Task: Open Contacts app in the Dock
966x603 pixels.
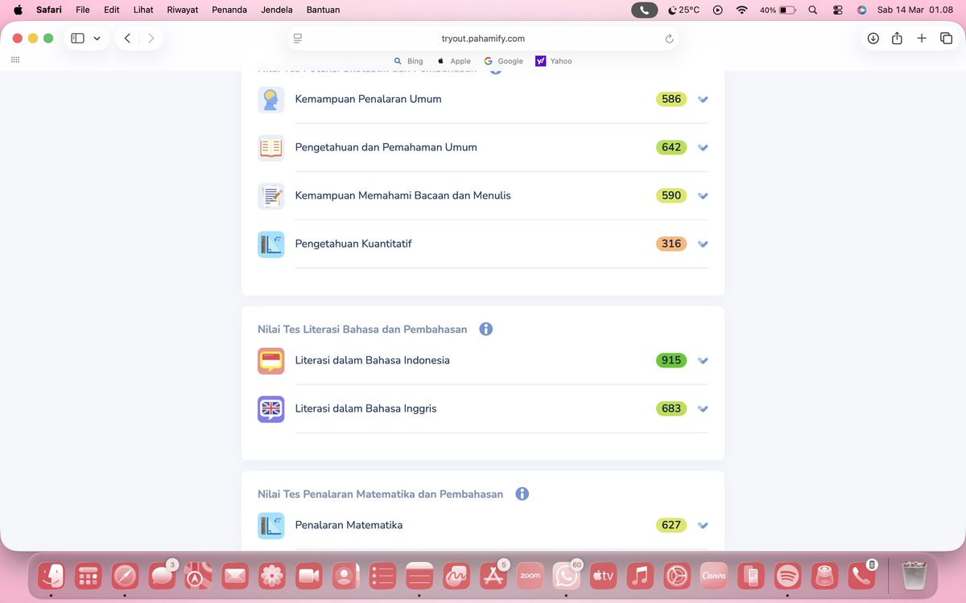Action: pyautogui.click(x=345, y=576)
